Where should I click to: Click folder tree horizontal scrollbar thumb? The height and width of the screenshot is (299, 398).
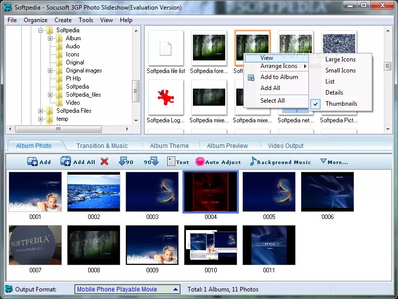click(58, 129)
